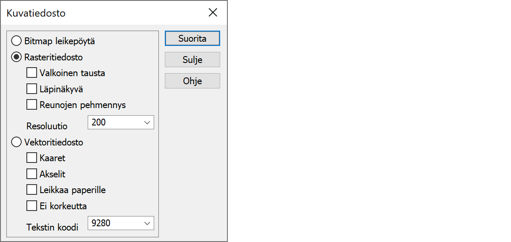This screenshot has height=242, width=511.
Task: Check the Kaaret option
Action: pyautogui.click(x=32, y=158)
